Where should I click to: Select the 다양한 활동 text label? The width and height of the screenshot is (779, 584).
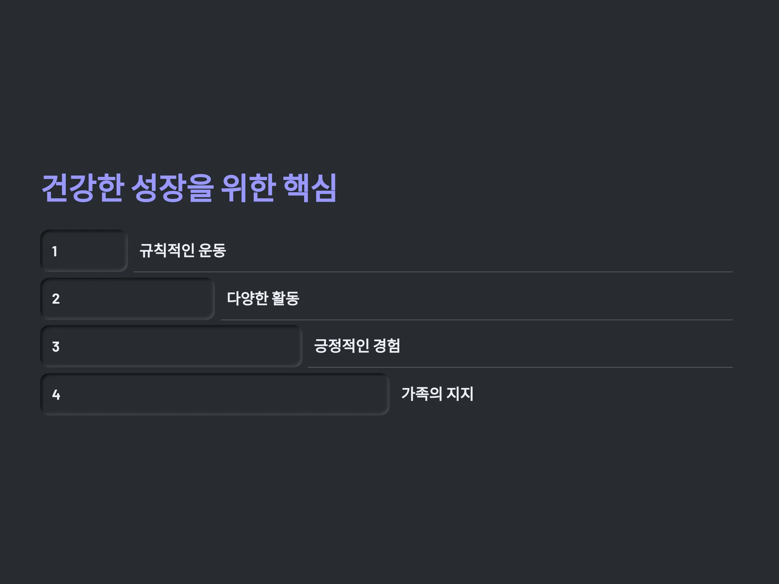pyautogui.click(x=263, y=298)
